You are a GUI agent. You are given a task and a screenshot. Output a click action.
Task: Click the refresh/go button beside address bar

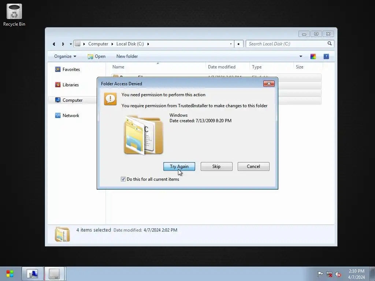pyautogui.click(x=238, y=44)
